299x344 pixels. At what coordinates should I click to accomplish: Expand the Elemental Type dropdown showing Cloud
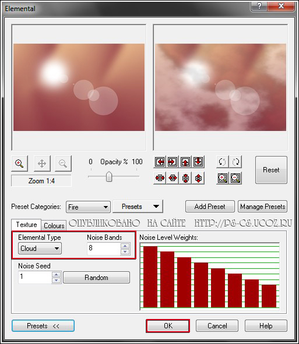(40, 249)
